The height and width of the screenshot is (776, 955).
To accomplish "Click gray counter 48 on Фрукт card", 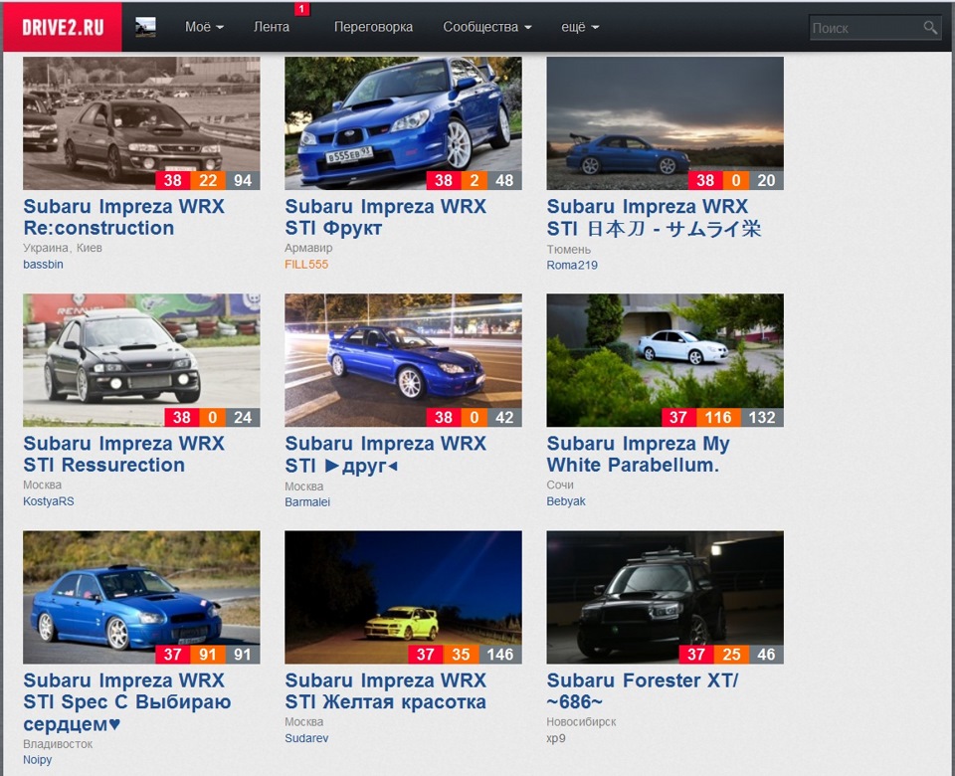I will point(504,180).
